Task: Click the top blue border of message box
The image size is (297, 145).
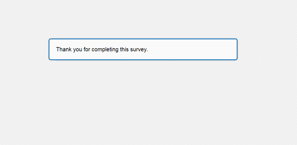Action: coord(143,39)
